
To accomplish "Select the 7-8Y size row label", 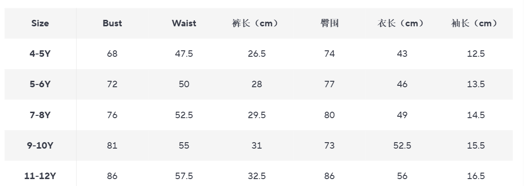I will [x=40, y=115].
